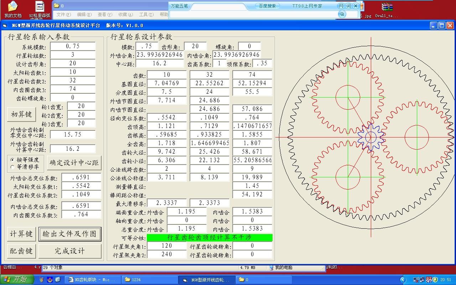Switch to the 1234 folder taskbar item

(150, 280)
